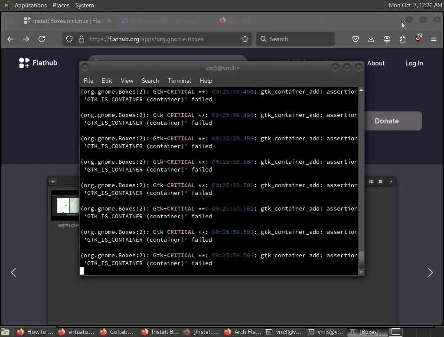Click the terminal scrollbar thumb

click(361, 259)
